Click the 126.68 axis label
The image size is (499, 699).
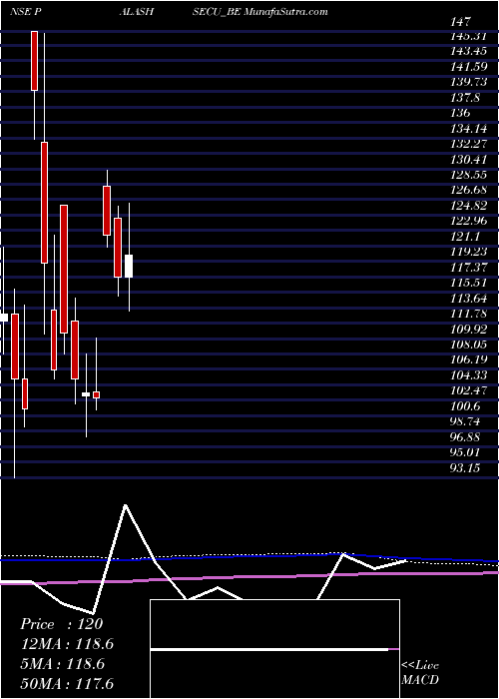click(469, 191)
